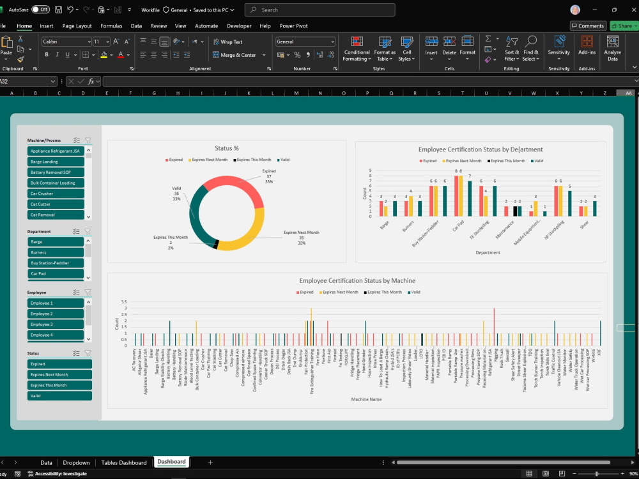Click the add new sheet plus button
Image resolution: width=639 pixels, height=479 pixels.
210,462
